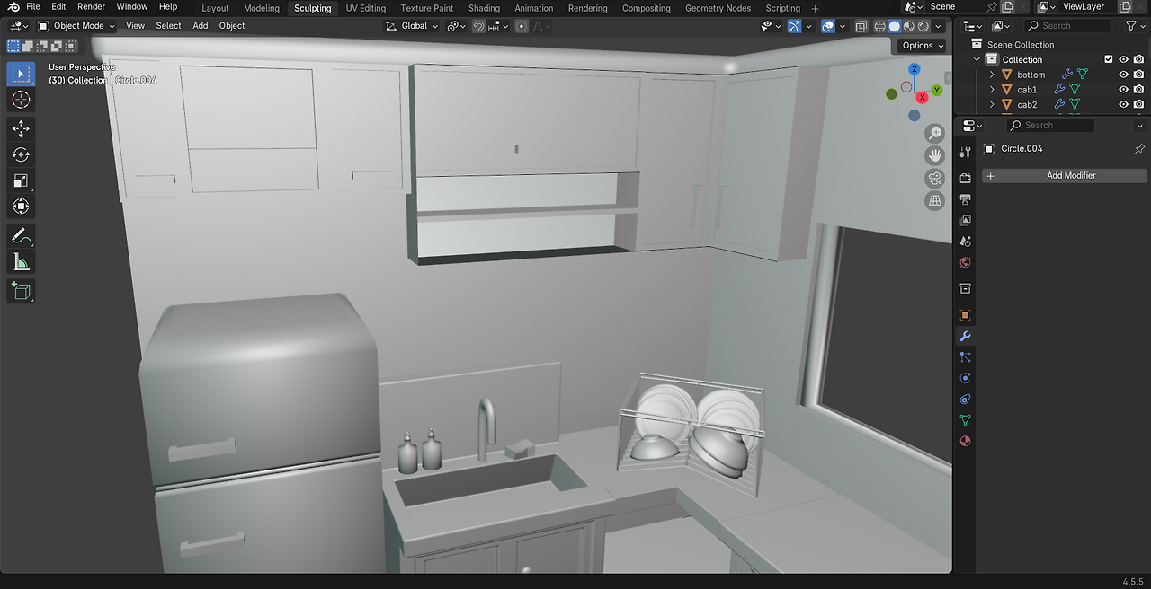1151x589 pixels.
Task: Open the outliner filter dropdown
Action: tap(1135, 26)
